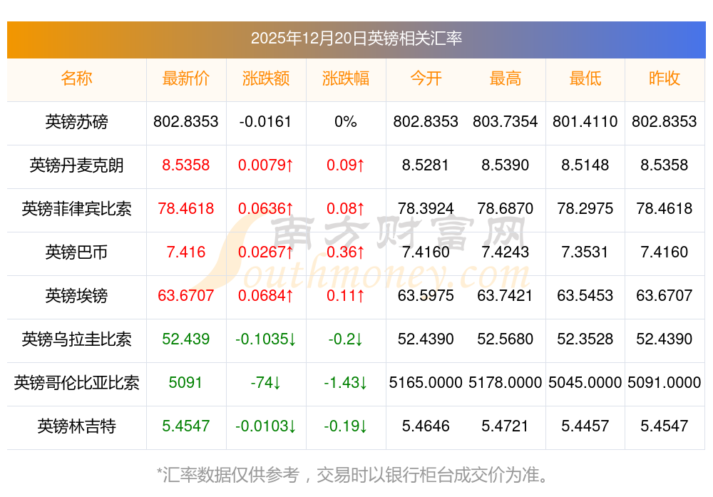Click the 英镑巴币 currency pair
The width and height of the screenshot is (713, 497).
[x=76, y=252]
